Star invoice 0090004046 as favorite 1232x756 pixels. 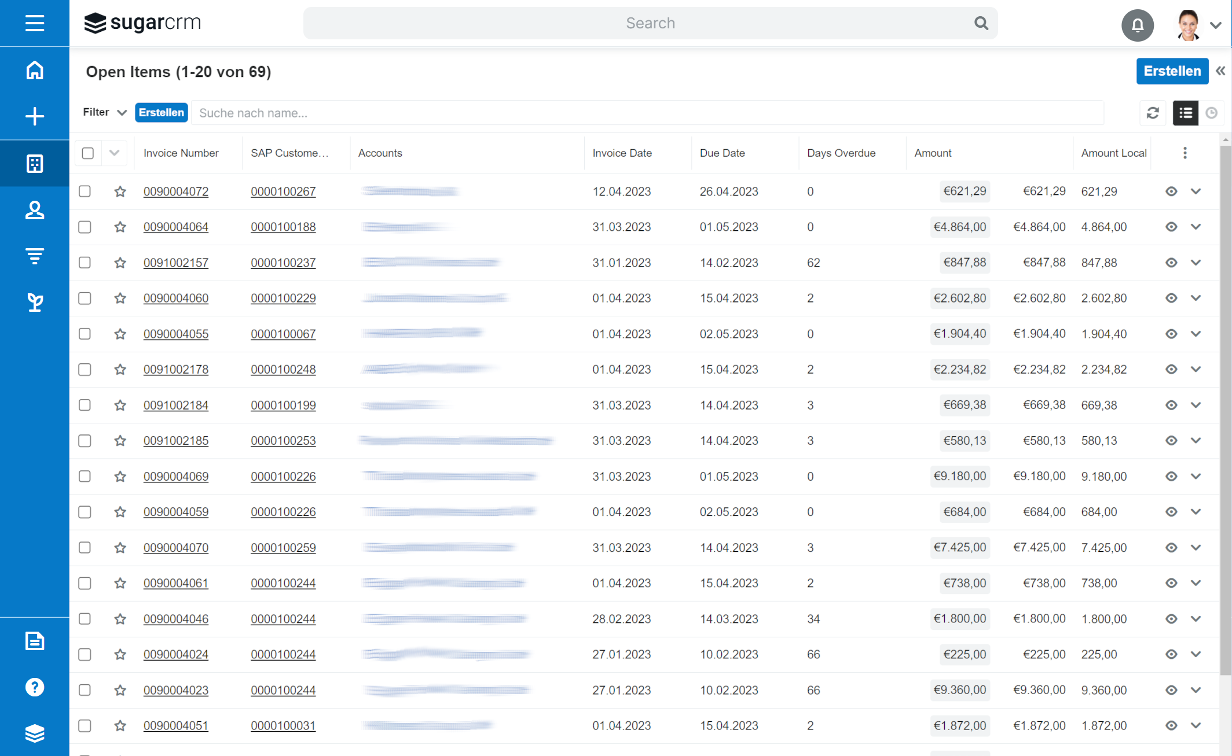tap(120, 619)
